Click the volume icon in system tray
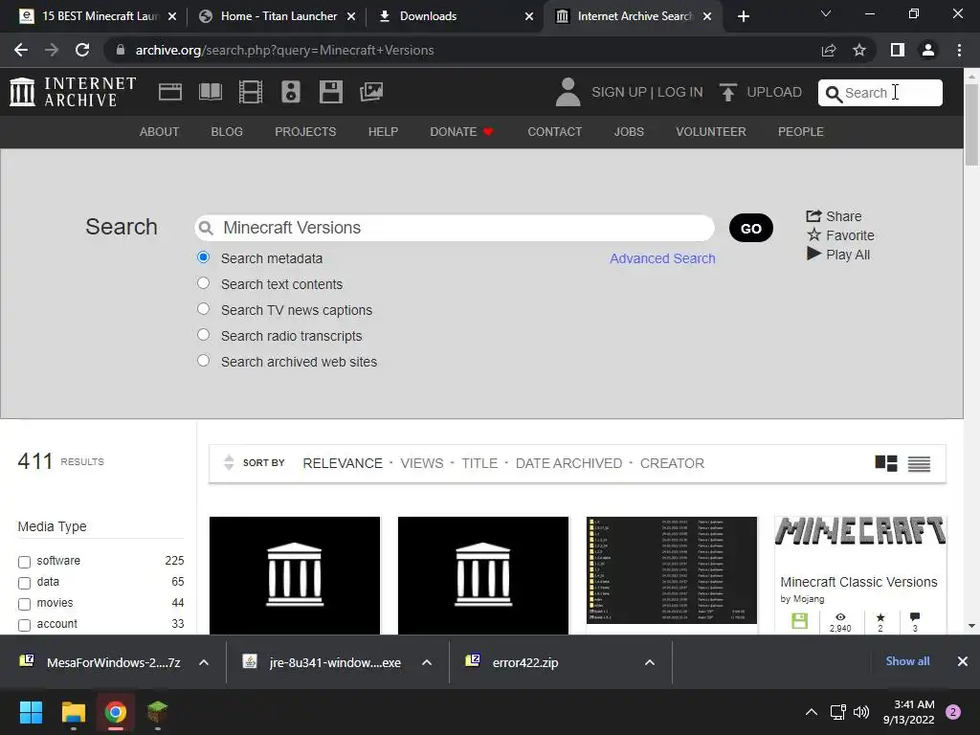 coord(861,712)
